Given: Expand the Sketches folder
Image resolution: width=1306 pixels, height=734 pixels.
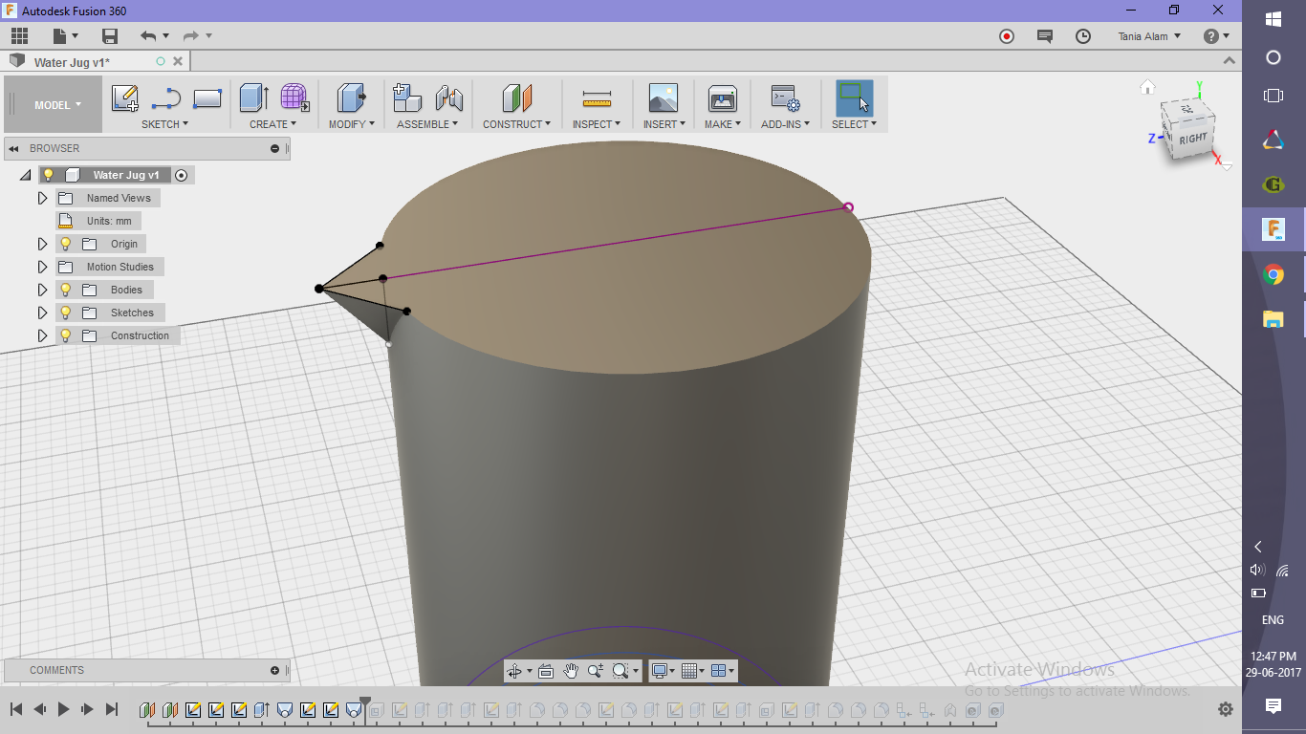Looking at the screenshot, I should pos(42,313).
